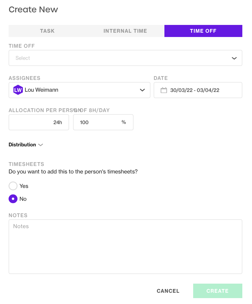Switch to the Task tab
This screenshot has height=304, width=252.
pyautogui.click(x=47, y=31)
